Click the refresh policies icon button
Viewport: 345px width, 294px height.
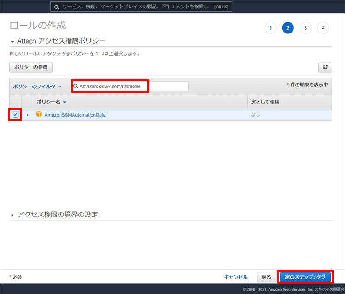pos(325,67)
